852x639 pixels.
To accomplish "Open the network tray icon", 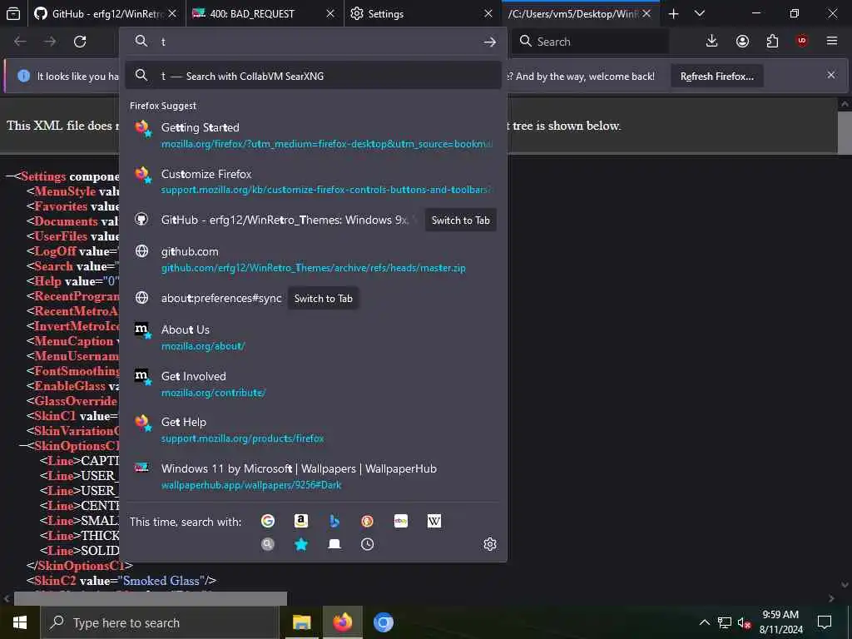I will (x=725, y=622).
